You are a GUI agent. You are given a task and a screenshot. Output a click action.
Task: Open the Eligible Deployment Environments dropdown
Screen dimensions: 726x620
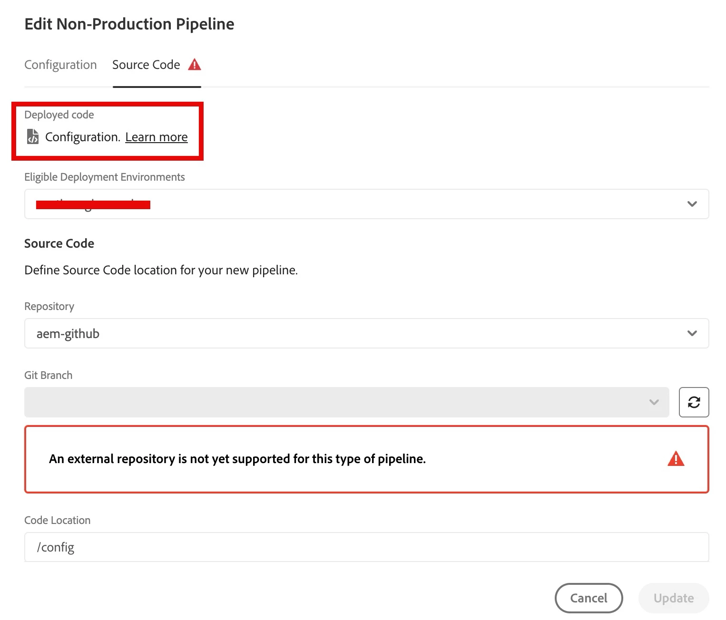coord(366,204)
